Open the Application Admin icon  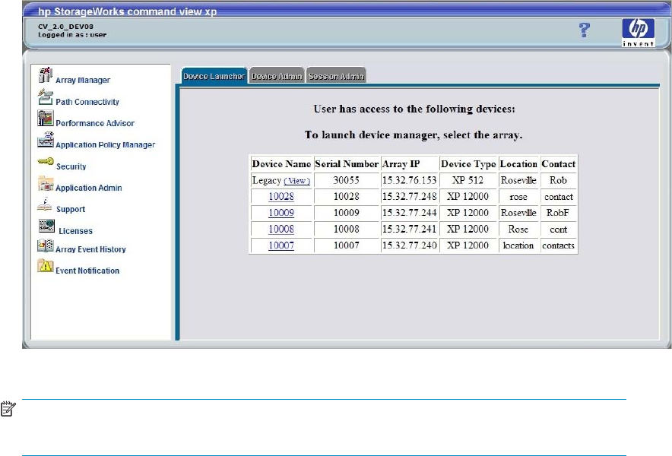[45, 184]
